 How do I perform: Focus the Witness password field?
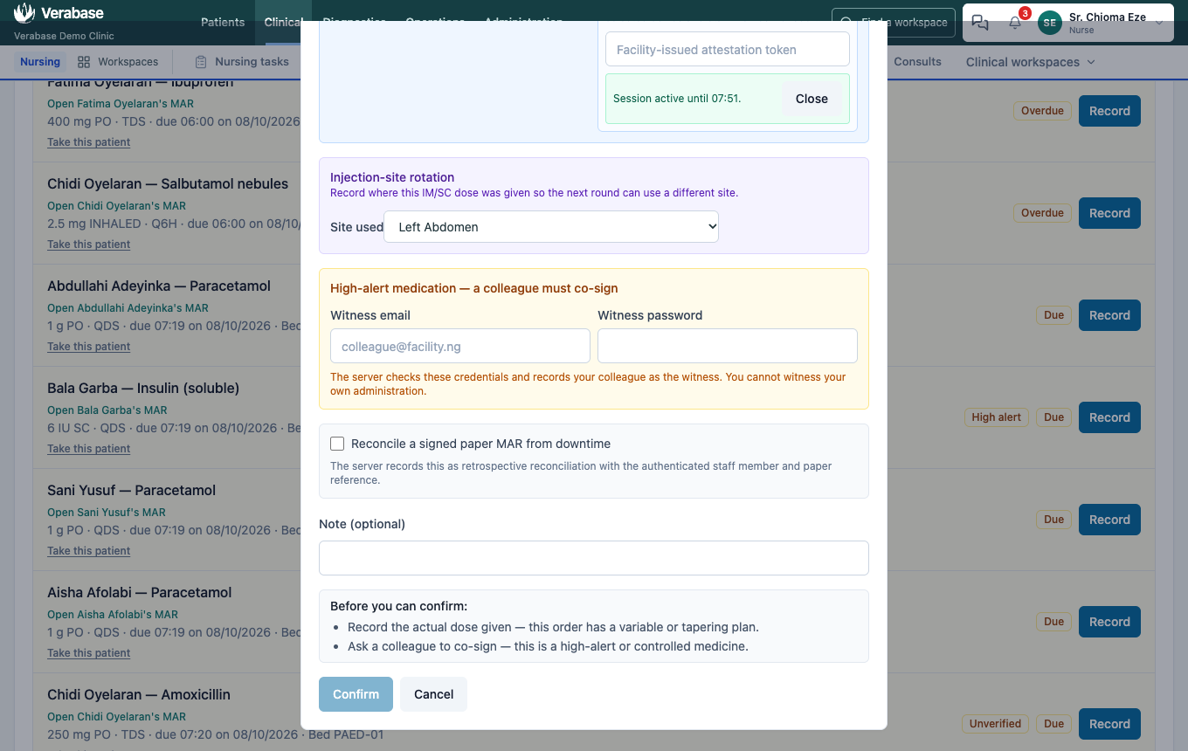click(x=728, y=346)
